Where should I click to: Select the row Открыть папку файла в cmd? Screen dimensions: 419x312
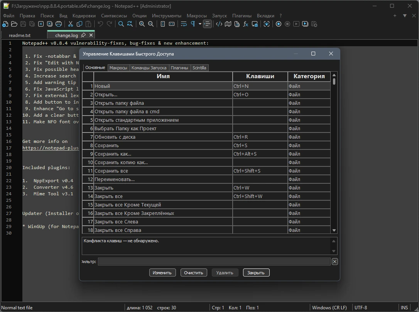coord(206,111)
